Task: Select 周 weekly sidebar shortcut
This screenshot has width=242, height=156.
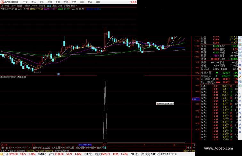Action: coord(240,113)
